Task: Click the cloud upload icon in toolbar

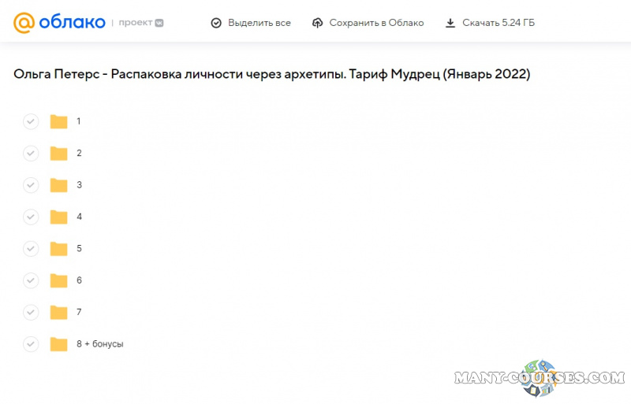Action: coord(317,23)
